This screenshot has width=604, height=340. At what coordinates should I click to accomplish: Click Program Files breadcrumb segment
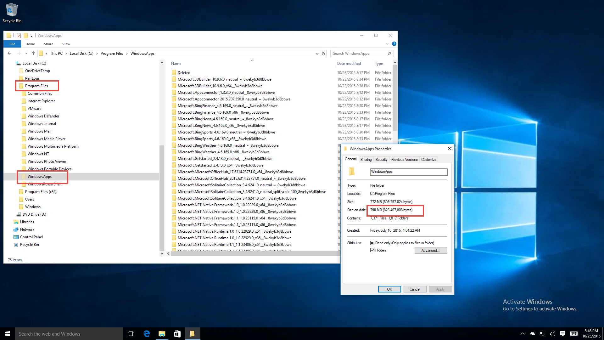pyautogui.click(x=112, y=54)
